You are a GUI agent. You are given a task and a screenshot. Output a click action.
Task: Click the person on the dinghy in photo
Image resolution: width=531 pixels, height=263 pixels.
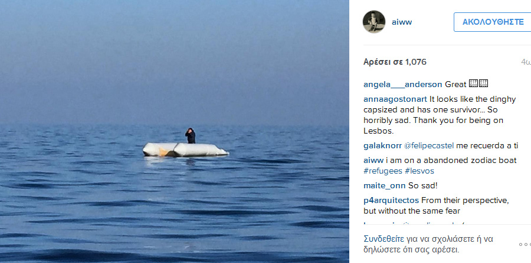point(191,136)
